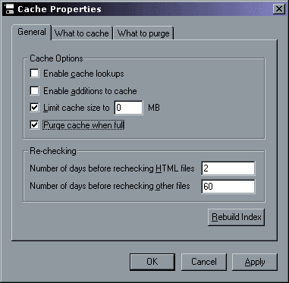The width and height of the screenshot is (289, 283).
Task: Confirm settings with the OK button
Action: click(x=152, y=262)
